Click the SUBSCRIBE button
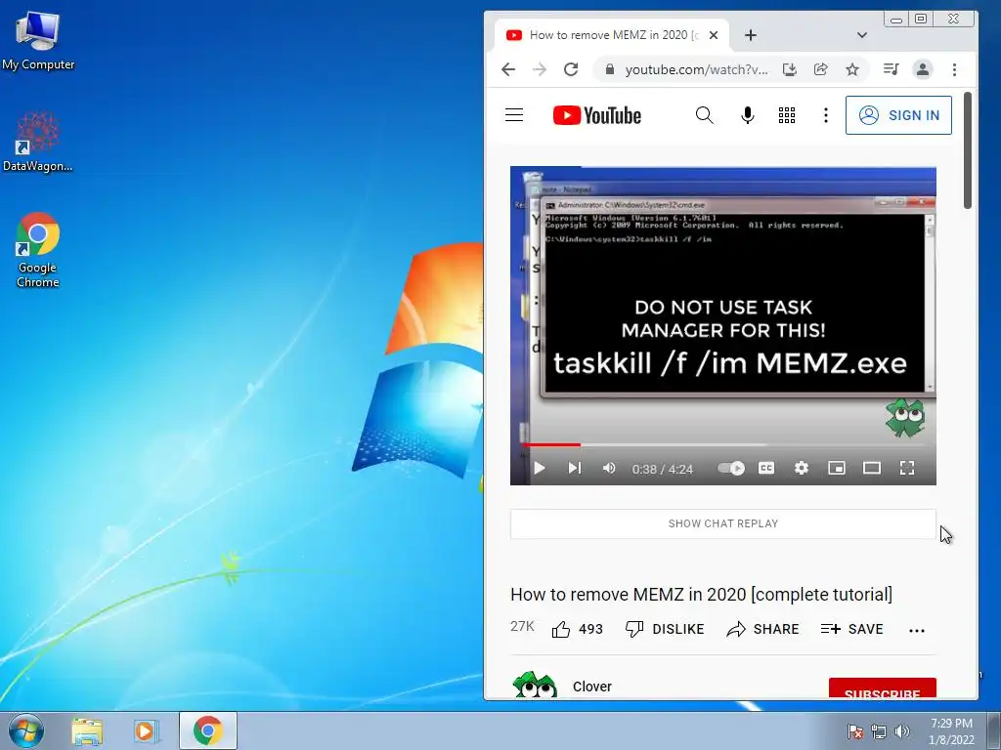The height and width of the screenshot is (750, 1001). 883,688
